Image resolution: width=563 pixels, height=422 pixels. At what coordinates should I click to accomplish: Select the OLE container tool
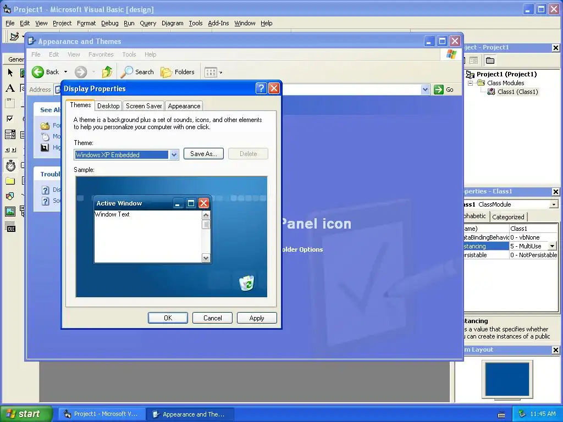coord(10,227)
